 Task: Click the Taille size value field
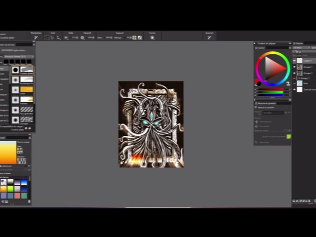click(74, 38)
